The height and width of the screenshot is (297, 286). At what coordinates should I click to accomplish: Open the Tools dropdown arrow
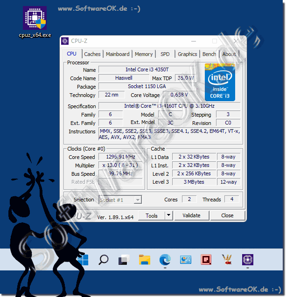click(x=169, y=215)
